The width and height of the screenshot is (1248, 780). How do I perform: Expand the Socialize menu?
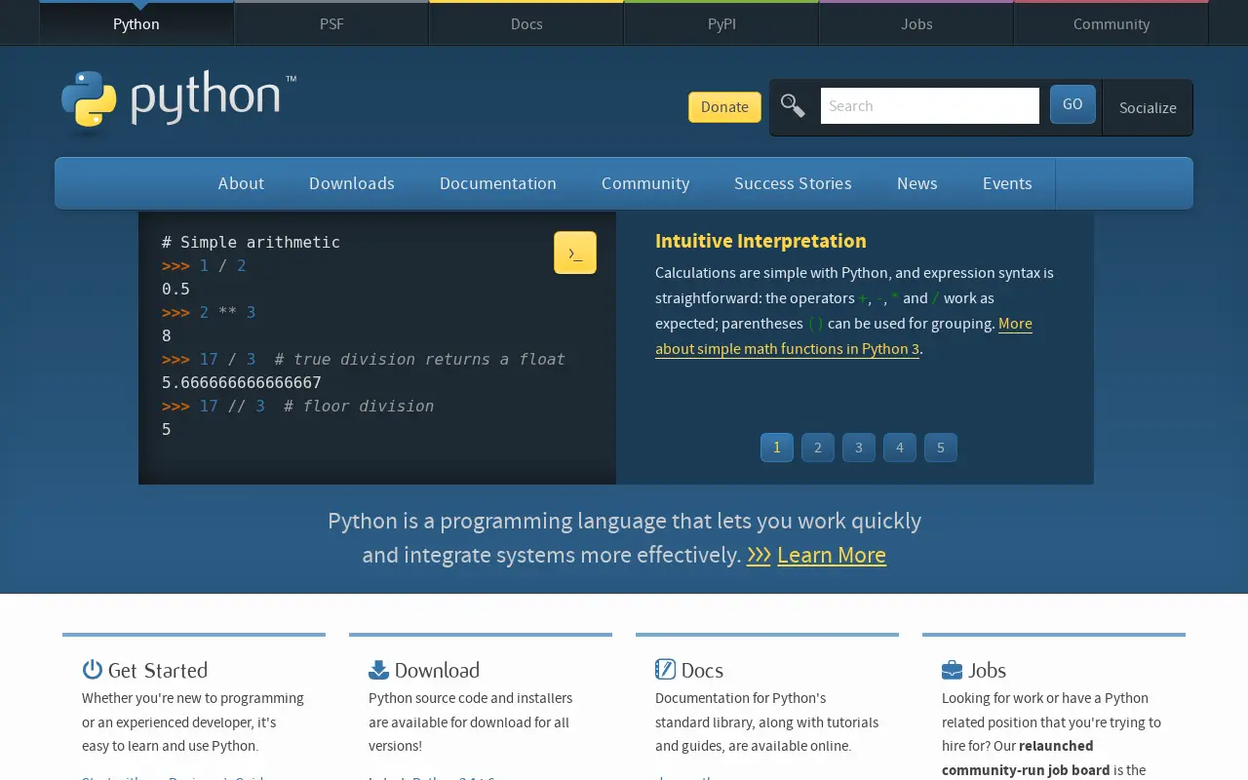[1148, 107]
